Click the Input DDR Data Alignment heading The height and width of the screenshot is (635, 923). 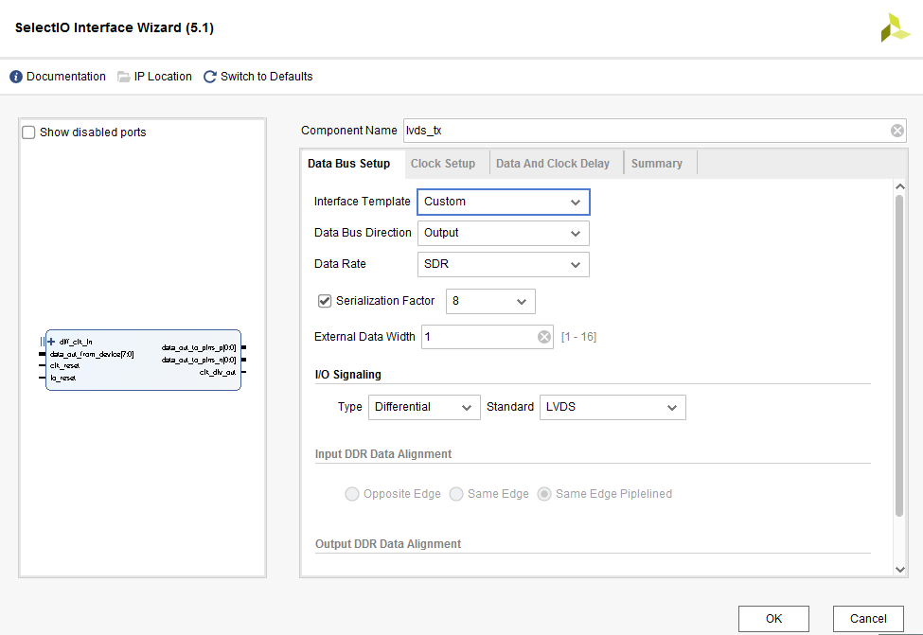pos(383,453)
